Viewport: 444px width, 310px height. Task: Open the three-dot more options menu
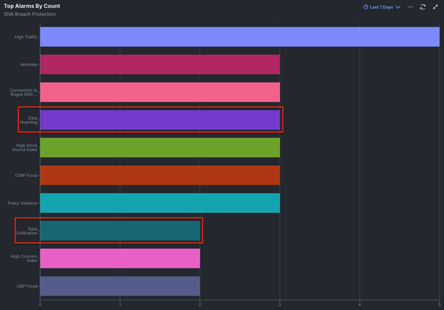click(410, 7)
